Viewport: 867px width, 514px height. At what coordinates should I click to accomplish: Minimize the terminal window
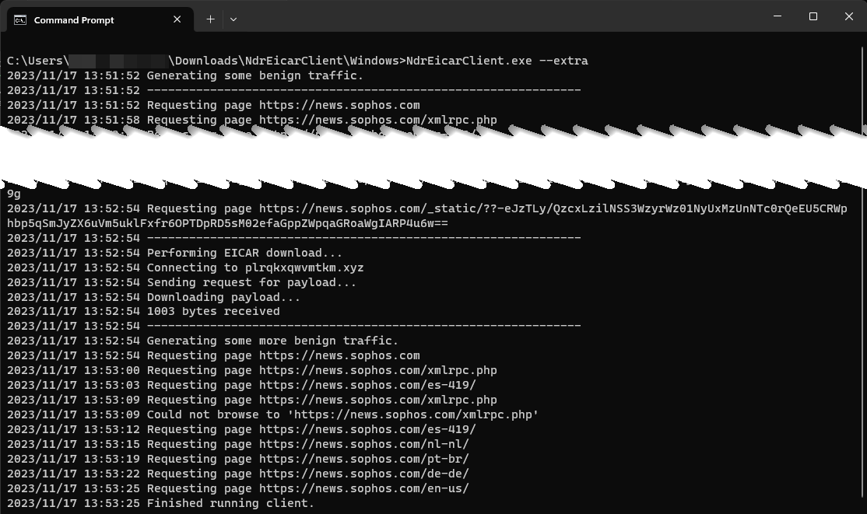pyautogui.click(x=777, y=16)
